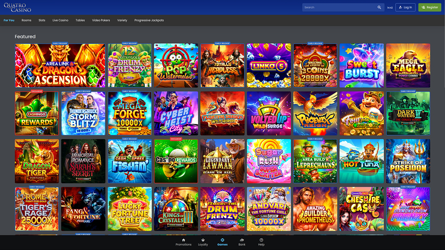Launch Dragon Tiger Fortunes game
The width and height of the screenshot is (445, 250).
[x=37, y=161]
